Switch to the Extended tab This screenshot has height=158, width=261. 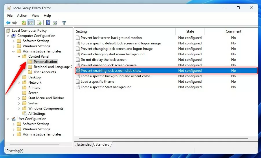pos(84,144)
